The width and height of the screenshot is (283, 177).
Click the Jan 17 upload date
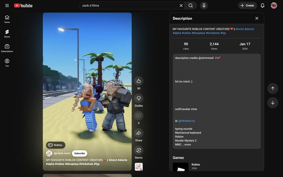click(245, 46)
